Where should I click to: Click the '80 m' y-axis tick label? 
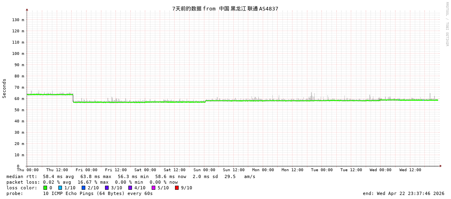(19, 76)
